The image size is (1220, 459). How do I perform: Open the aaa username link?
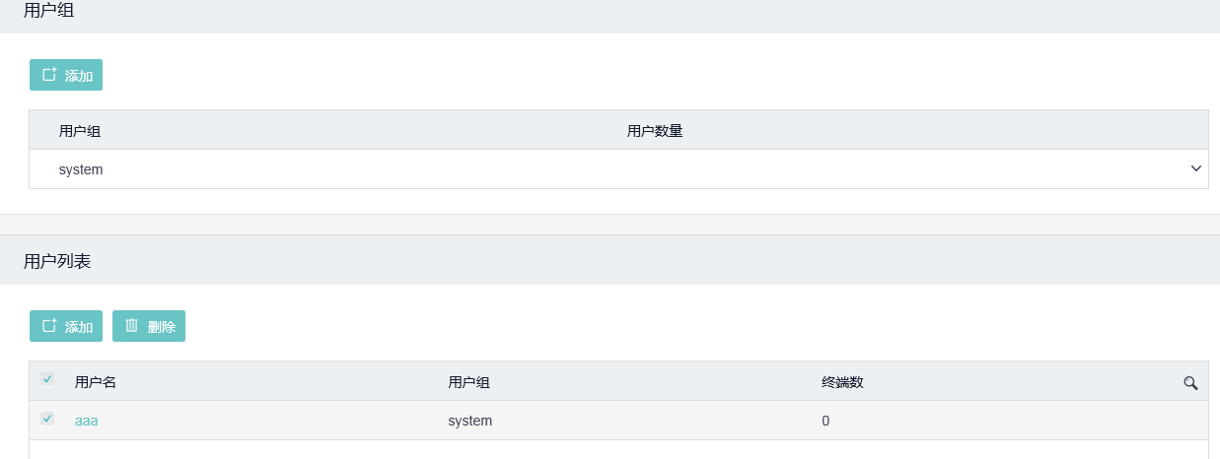[x=87, y=421]
